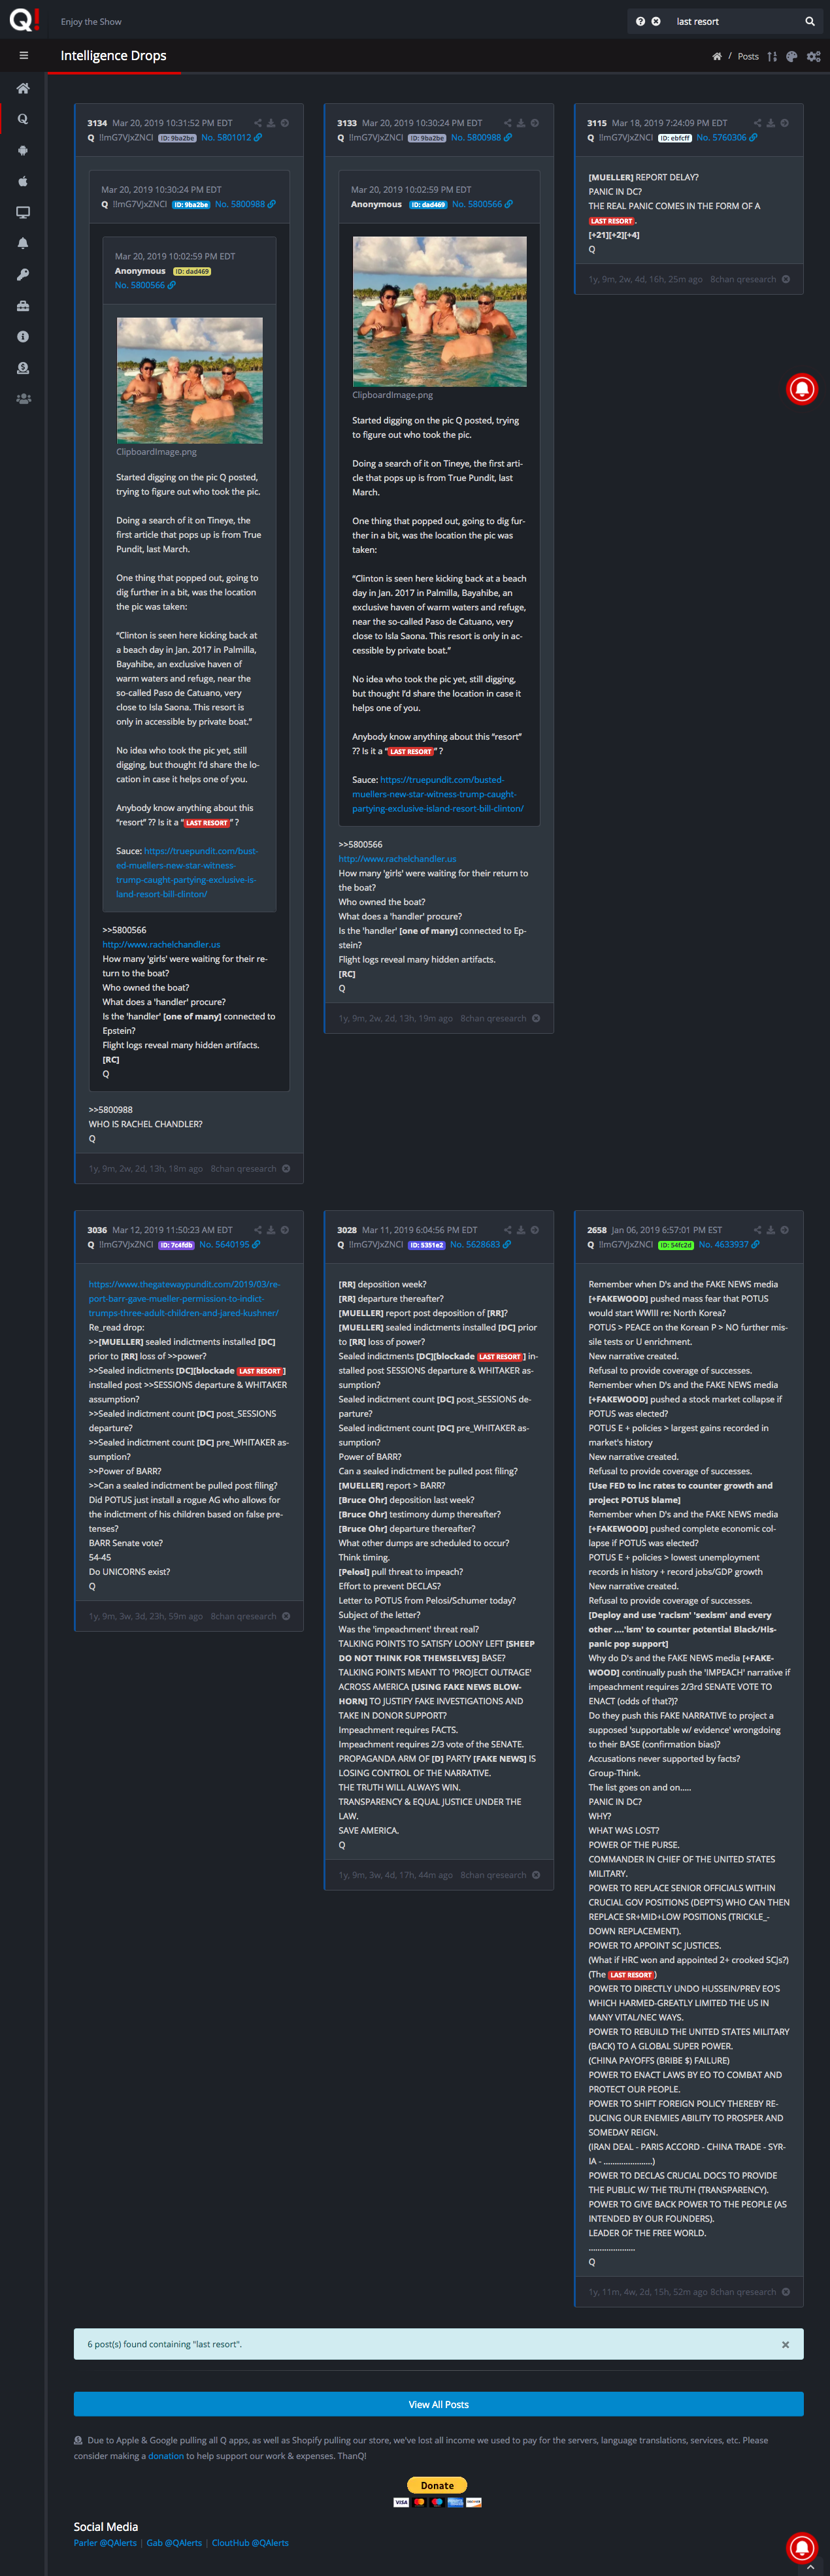830x2576 pixels.
Task: Dismiss the '6 post(s) found' alert
Action: [785, 2344]
